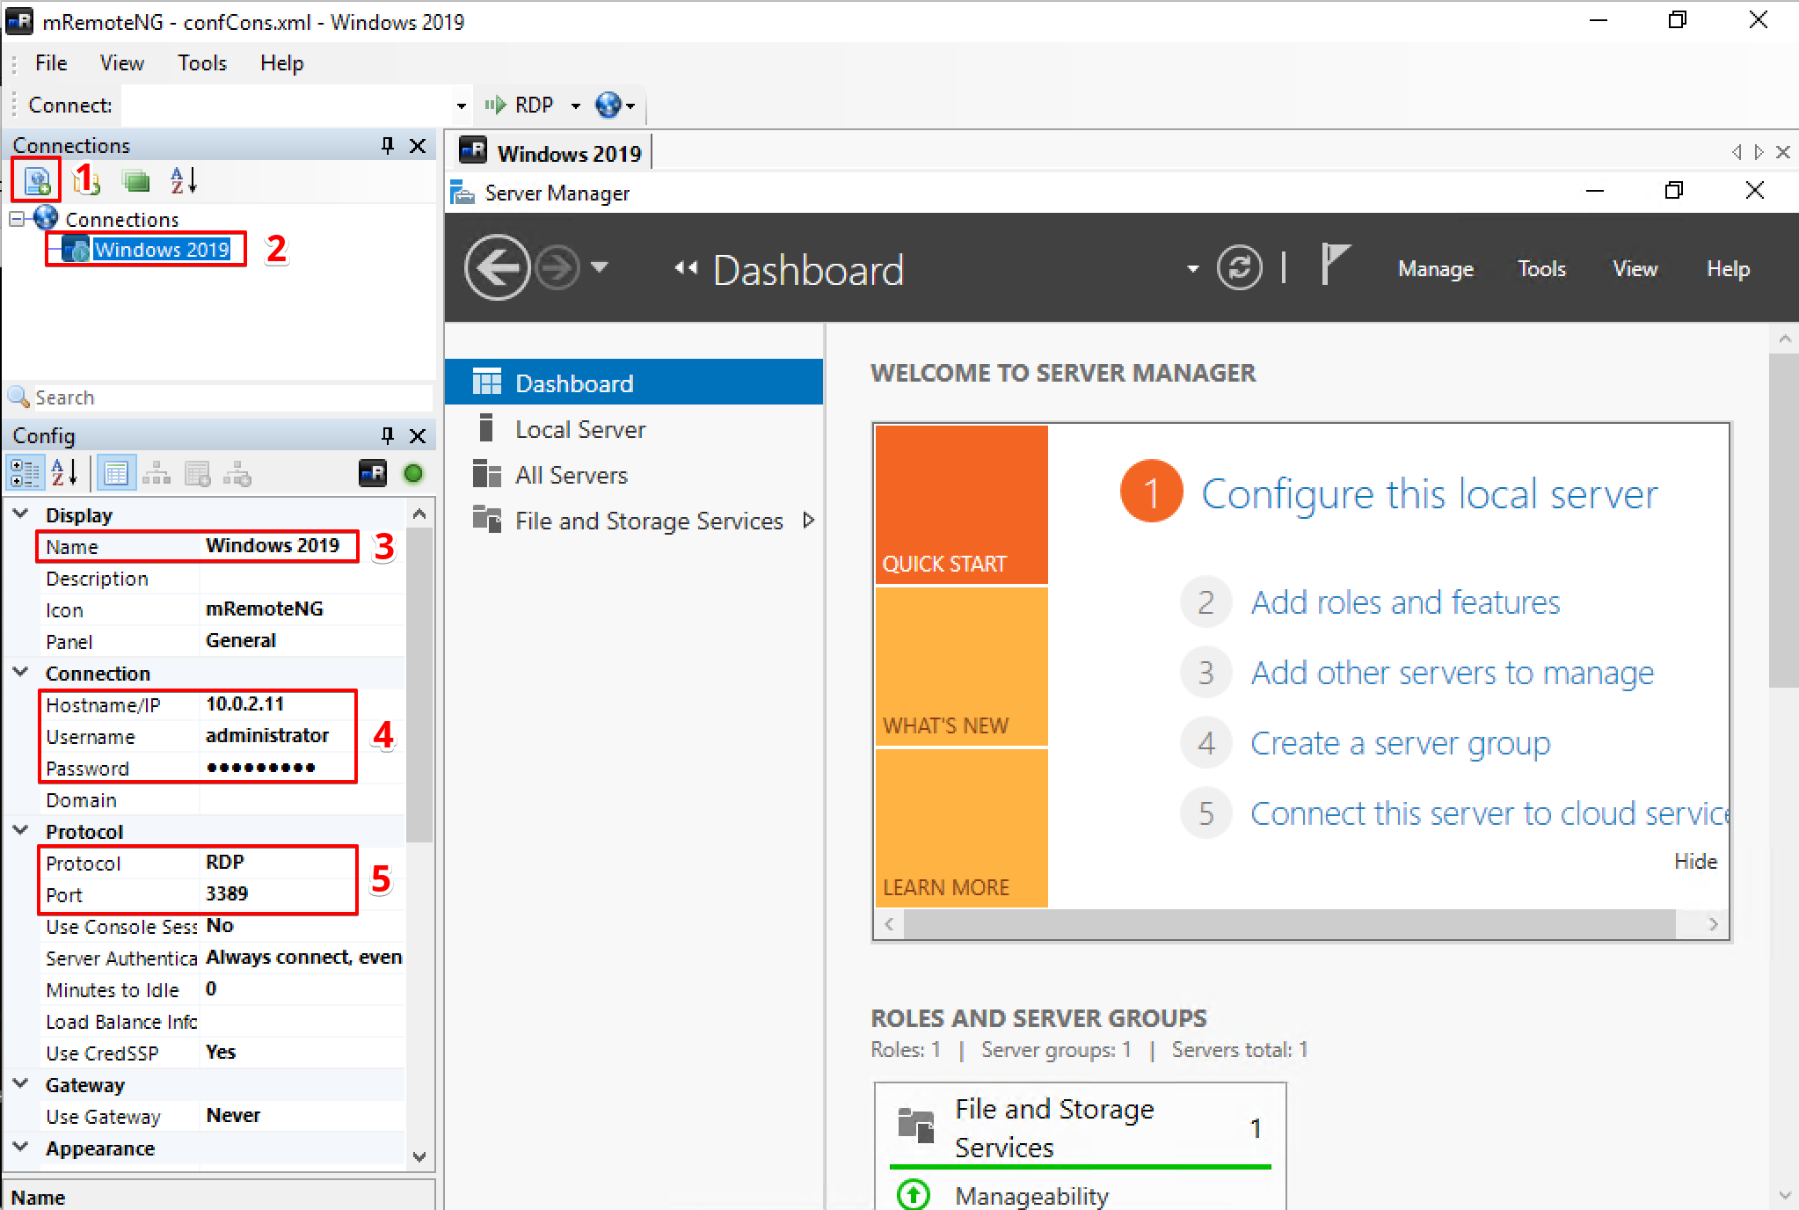Open the Tools menu in mRemoteNG
The image size is (1799, 1210).
(201, 63)
